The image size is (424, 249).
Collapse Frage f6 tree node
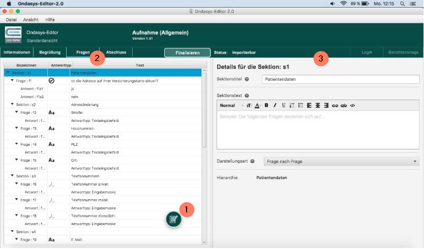[16, 183]
